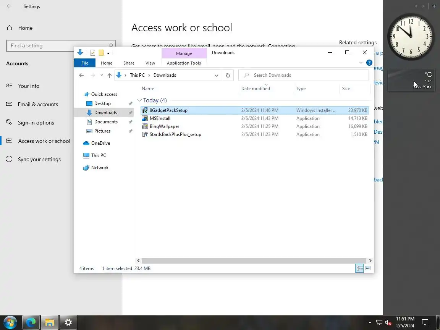Image resolution: width=440 pixels, height=330 pixels.
Task: Open the File menu in Explorer
Action: [85, 63]
